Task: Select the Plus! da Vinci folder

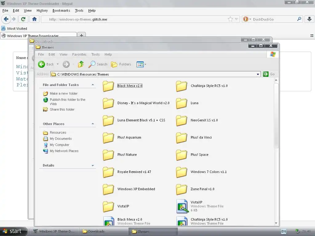Action: point(194,138)
